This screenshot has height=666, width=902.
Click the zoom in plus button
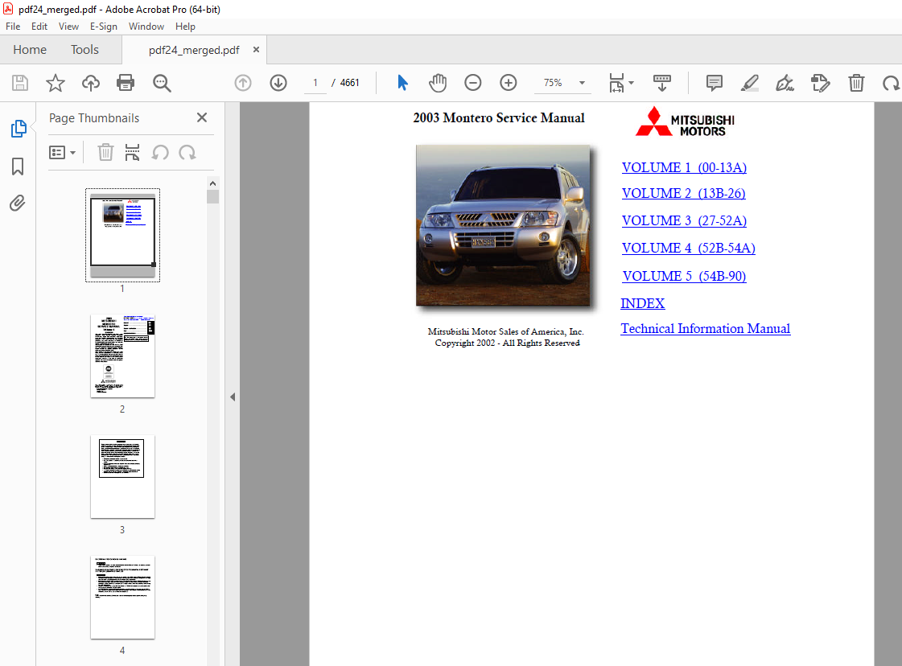(x=509, y=83)
